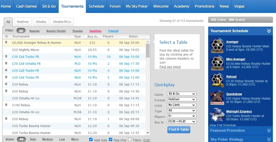Select the All stake pill

point(22,139)
